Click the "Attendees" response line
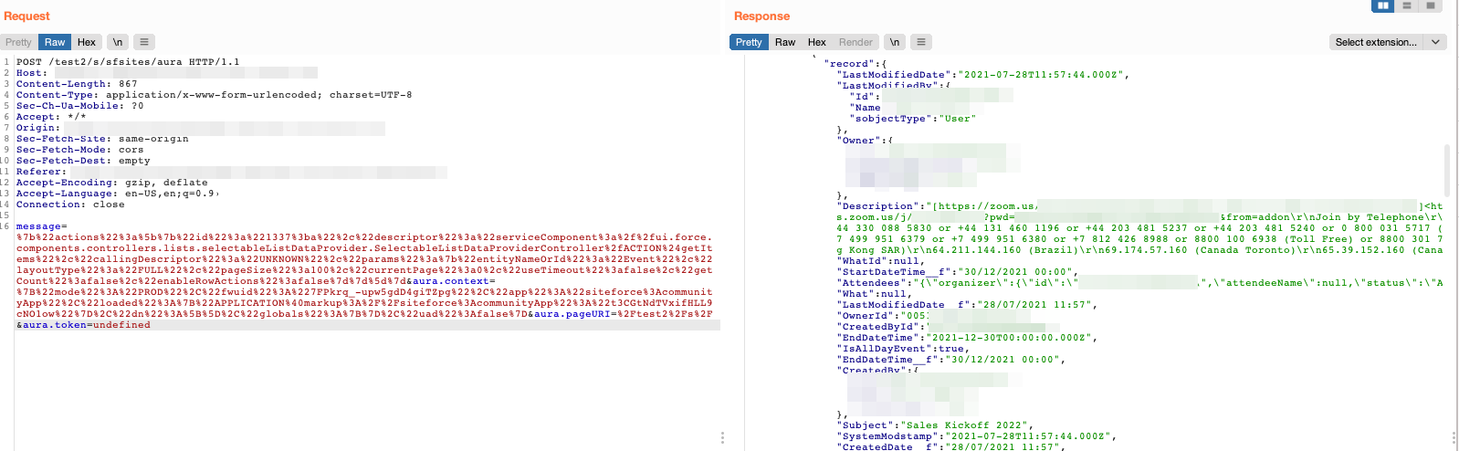Screen dimensions: 1459x451 pos(1139,283)
